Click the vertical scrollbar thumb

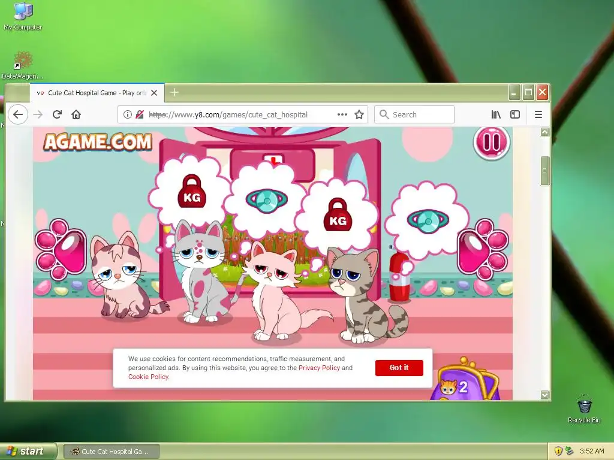544,171
